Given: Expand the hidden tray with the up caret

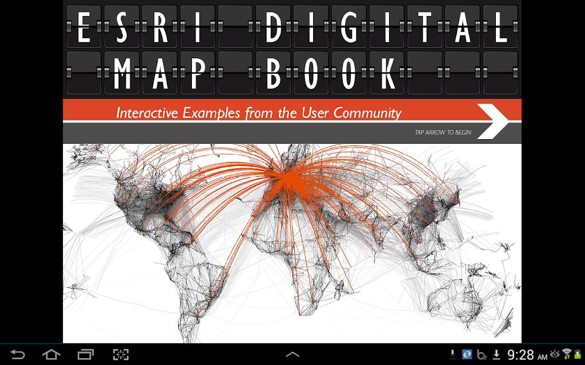Looking at the screenshot, I should point(292,355).
